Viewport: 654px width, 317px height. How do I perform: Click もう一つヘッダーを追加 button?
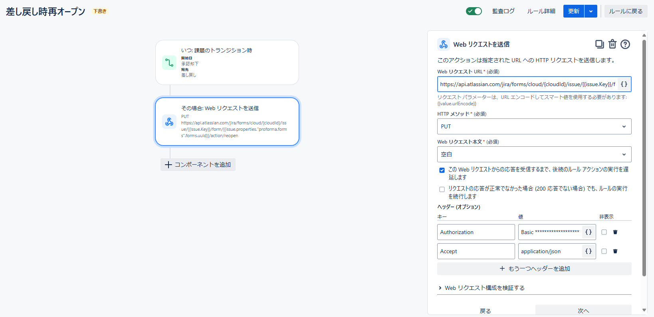coord(534,269)
